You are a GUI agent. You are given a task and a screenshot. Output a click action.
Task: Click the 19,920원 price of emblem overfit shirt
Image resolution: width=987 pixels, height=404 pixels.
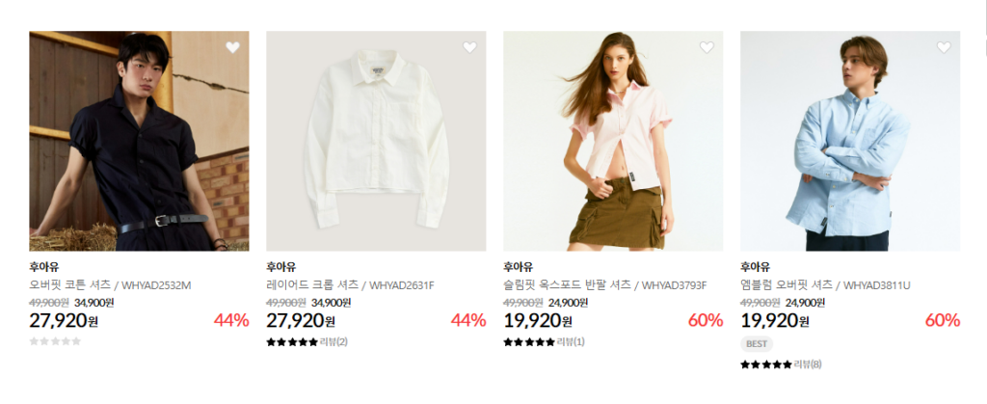775,320
